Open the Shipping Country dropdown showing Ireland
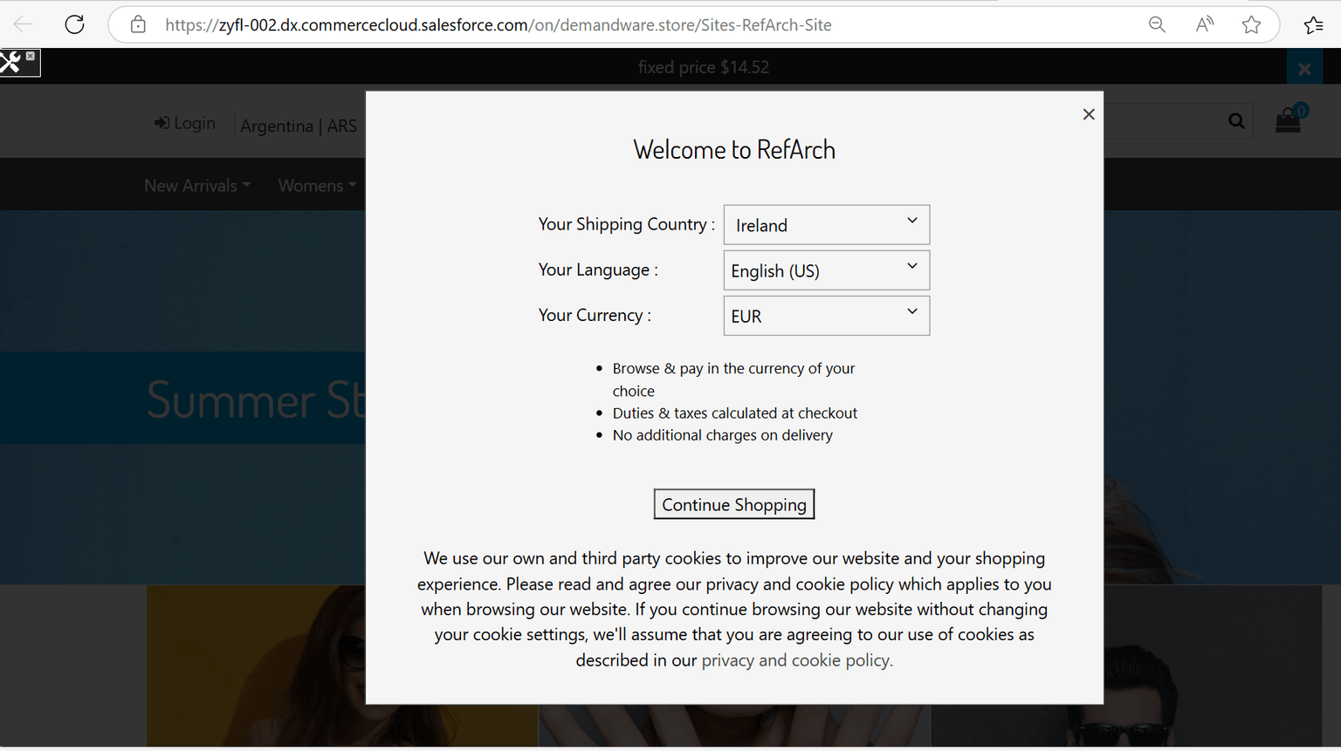 pos(826,225)
